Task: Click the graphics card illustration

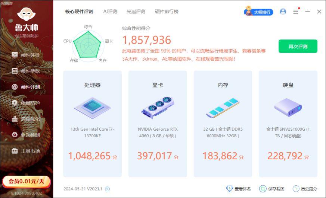Action: click(x=158, y=108)
